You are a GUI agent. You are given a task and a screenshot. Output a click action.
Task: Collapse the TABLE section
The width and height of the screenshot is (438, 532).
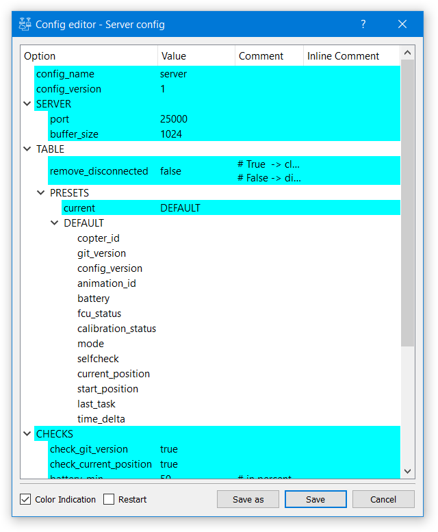pos(27,149)
